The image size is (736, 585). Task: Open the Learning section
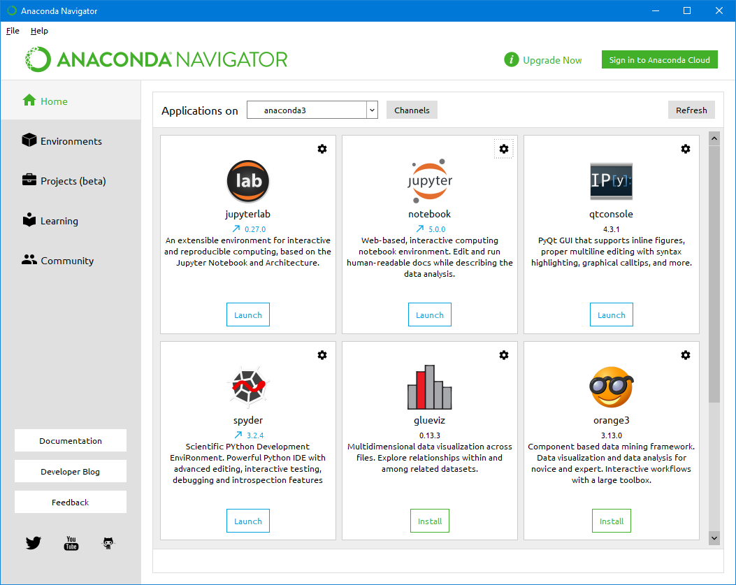59,220
